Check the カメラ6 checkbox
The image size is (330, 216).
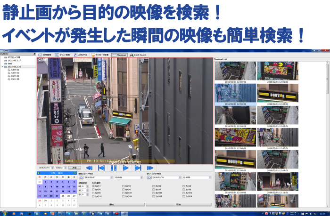124,190
